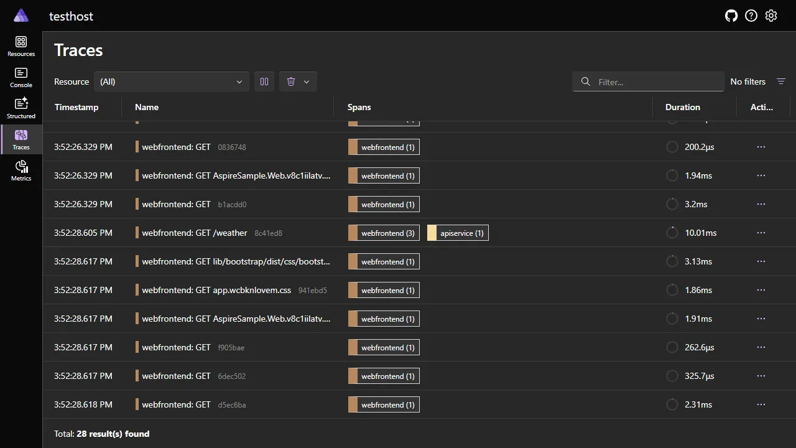View the Structured logs page

click(21, 107)
